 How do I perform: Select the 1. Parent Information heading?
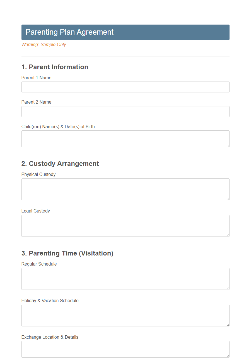[x=55, y=67]
